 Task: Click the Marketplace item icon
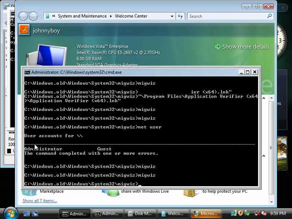coord(29,193)
